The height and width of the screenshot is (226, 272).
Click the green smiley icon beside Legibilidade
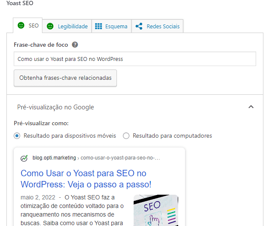[x=50, y=26]
